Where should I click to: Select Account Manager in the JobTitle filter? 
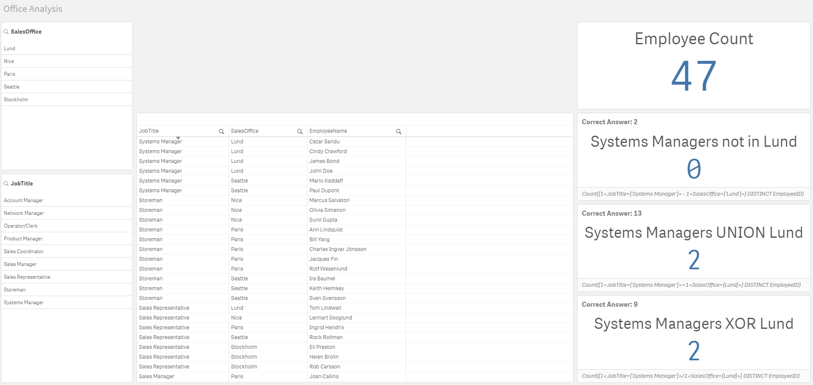(23, 200)
